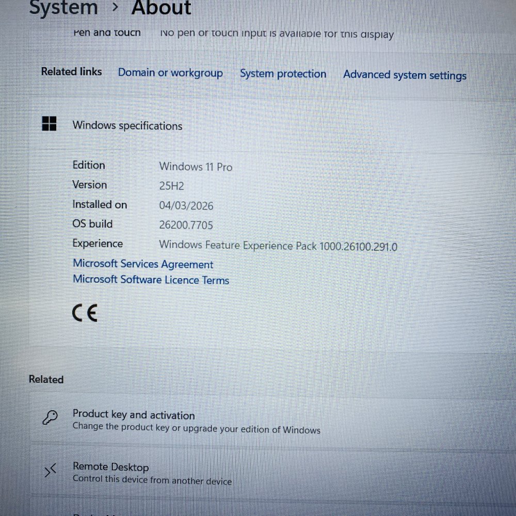
Task: Click the CE conformity mark
Action: pos(85,313)
